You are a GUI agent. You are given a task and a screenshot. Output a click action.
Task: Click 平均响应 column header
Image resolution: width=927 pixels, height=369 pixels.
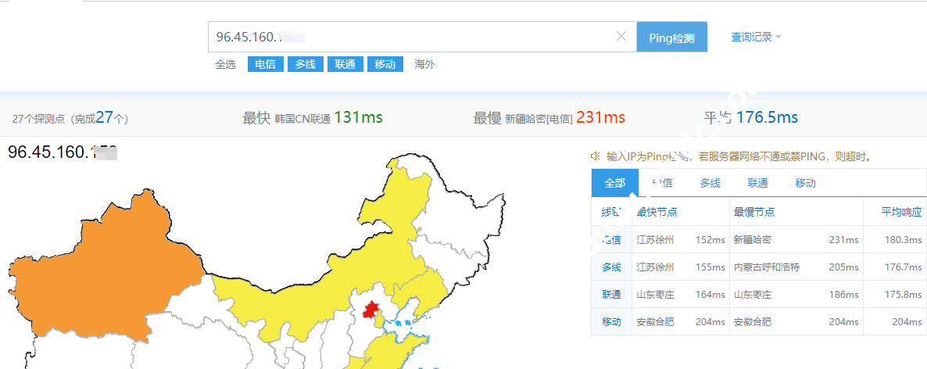pyautogui.click(x=901, y=212)
